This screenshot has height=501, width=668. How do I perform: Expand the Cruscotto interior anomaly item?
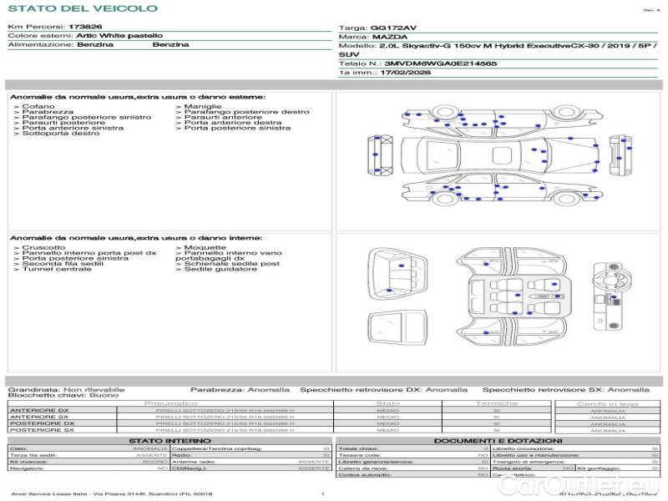point(43,247)
